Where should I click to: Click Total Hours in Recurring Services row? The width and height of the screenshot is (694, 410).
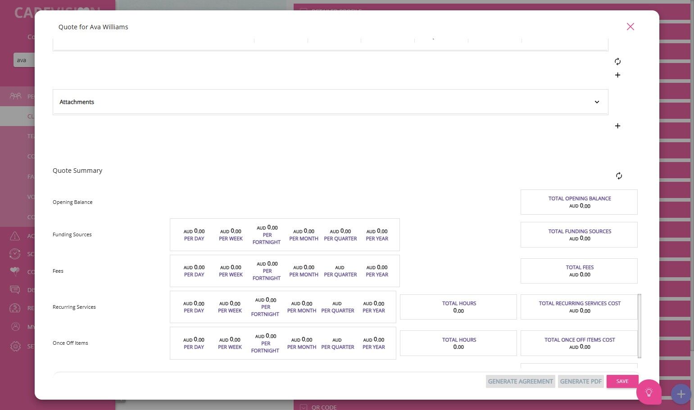click(x=458, y=307)
